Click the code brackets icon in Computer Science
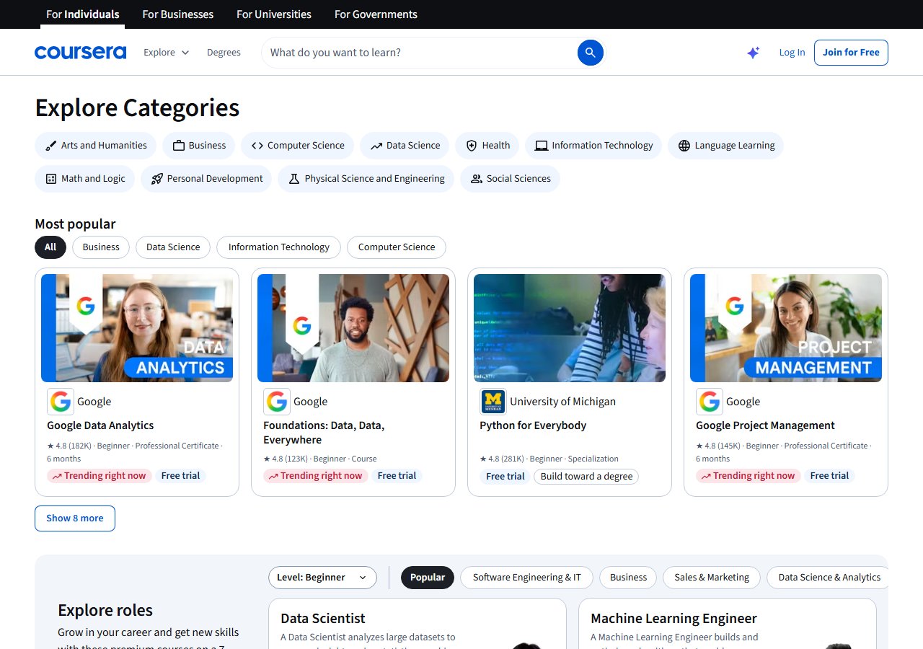 point(257,146)
